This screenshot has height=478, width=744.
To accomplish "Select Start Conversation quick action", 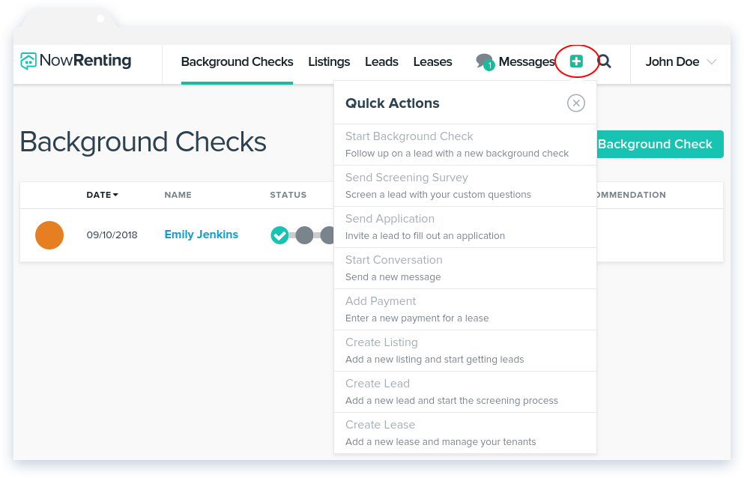I will click(x=465, y=269).
